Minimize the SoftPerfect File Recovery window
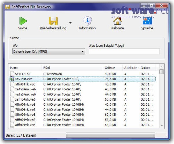Screen dimensions: 174x144 pyautogui.click(x=144, y=5)
